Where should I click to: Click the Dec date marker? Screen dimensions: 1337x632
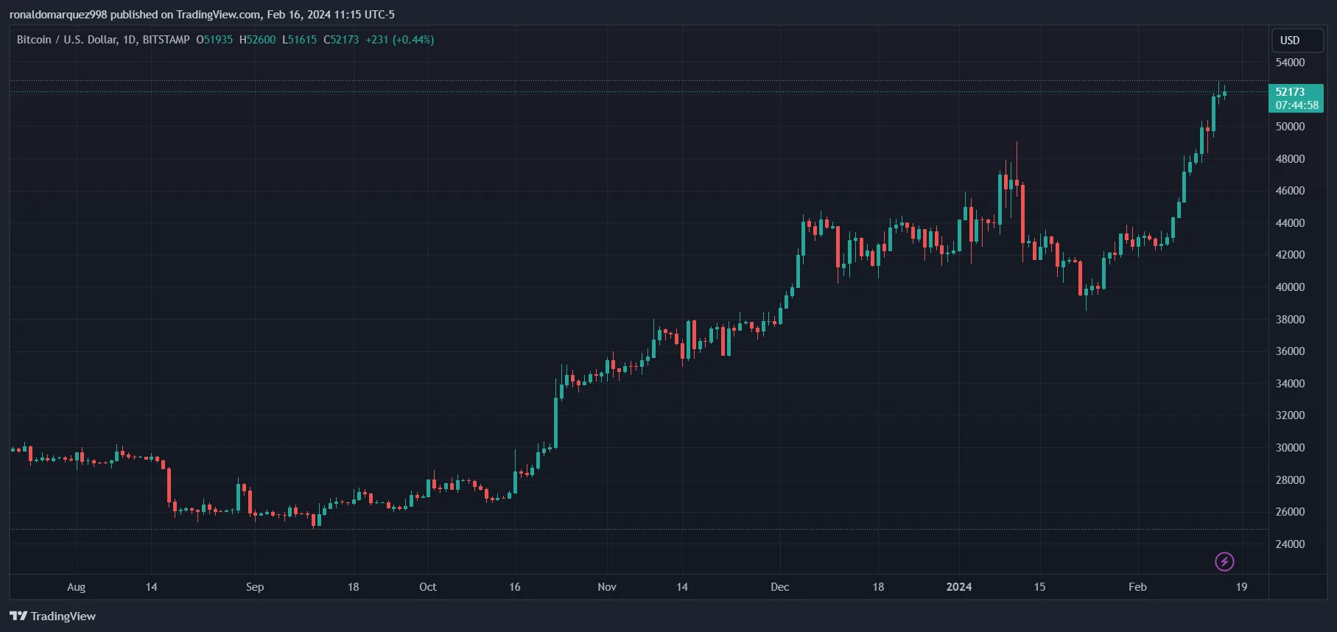(779, 587)
